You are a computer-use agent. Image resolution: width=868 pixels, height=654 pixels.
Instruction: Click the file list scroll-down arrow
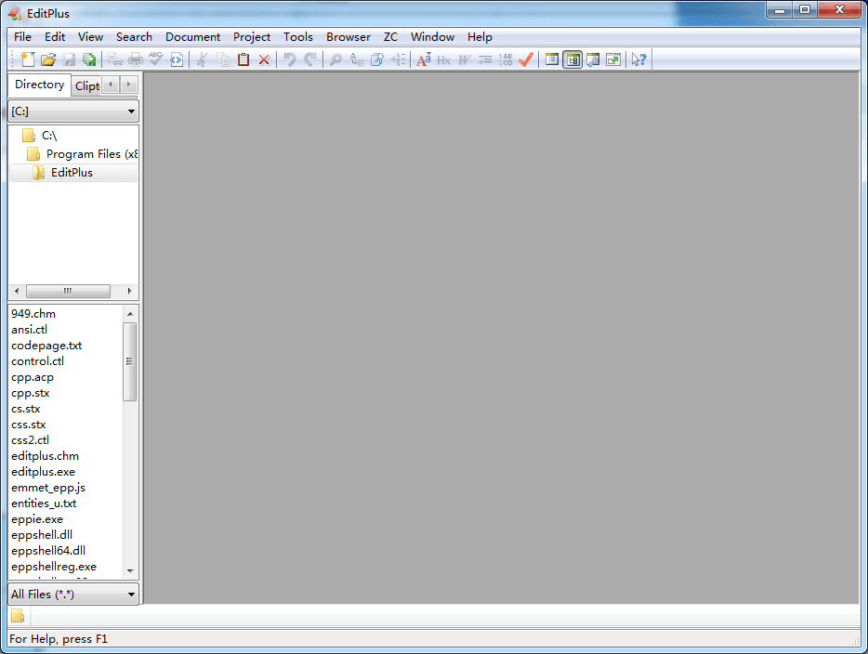(130, 571)
